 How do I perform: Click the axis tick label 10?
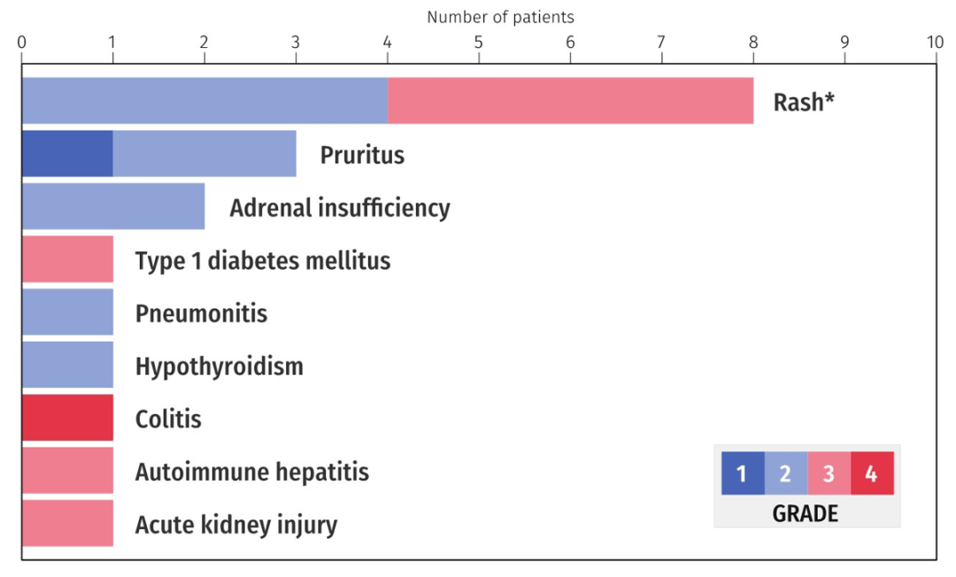pyautogui.click(x=935, y=41)
